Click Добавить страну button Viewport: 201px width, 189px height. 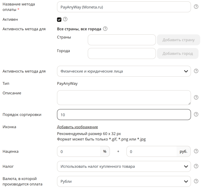point(178,40)
